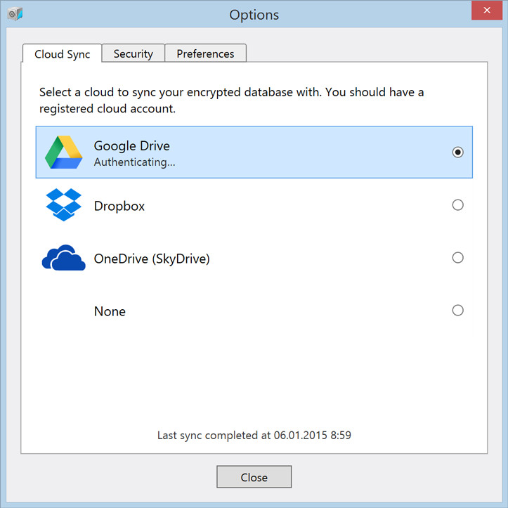Click the Authenticating... status text
This screenshot has width=508, height=508.
tap(134, 162)
